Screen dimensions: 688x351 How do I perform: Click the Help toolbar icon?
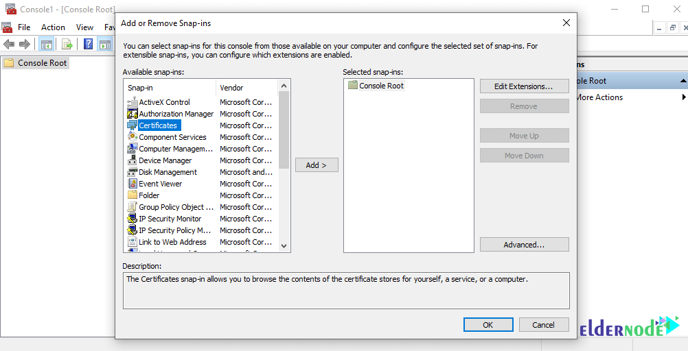[x=88, y=44]
